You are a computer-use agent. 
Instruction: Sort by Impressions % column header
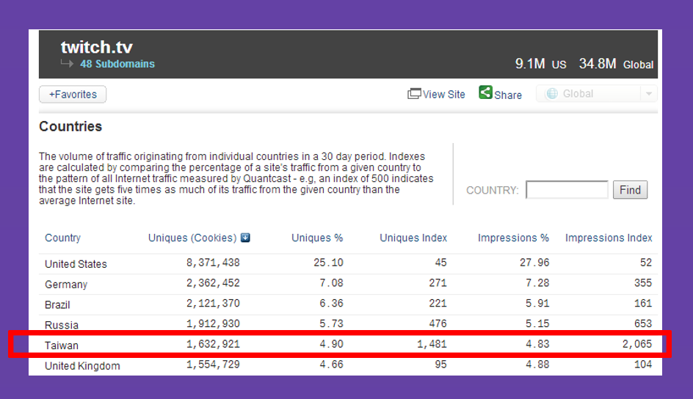pos(513,238)
